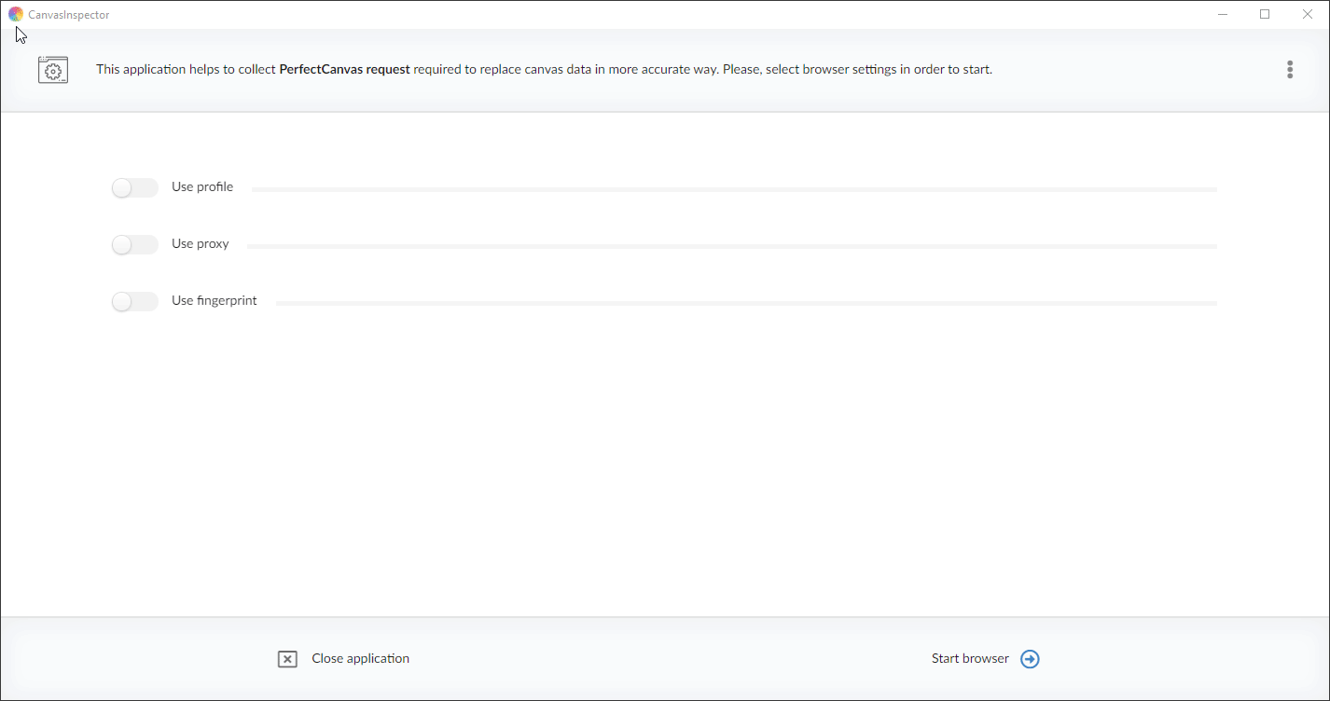Expand the Use profile section divider line
This screenshot has width=1330, height=701.
pos(734,189)
